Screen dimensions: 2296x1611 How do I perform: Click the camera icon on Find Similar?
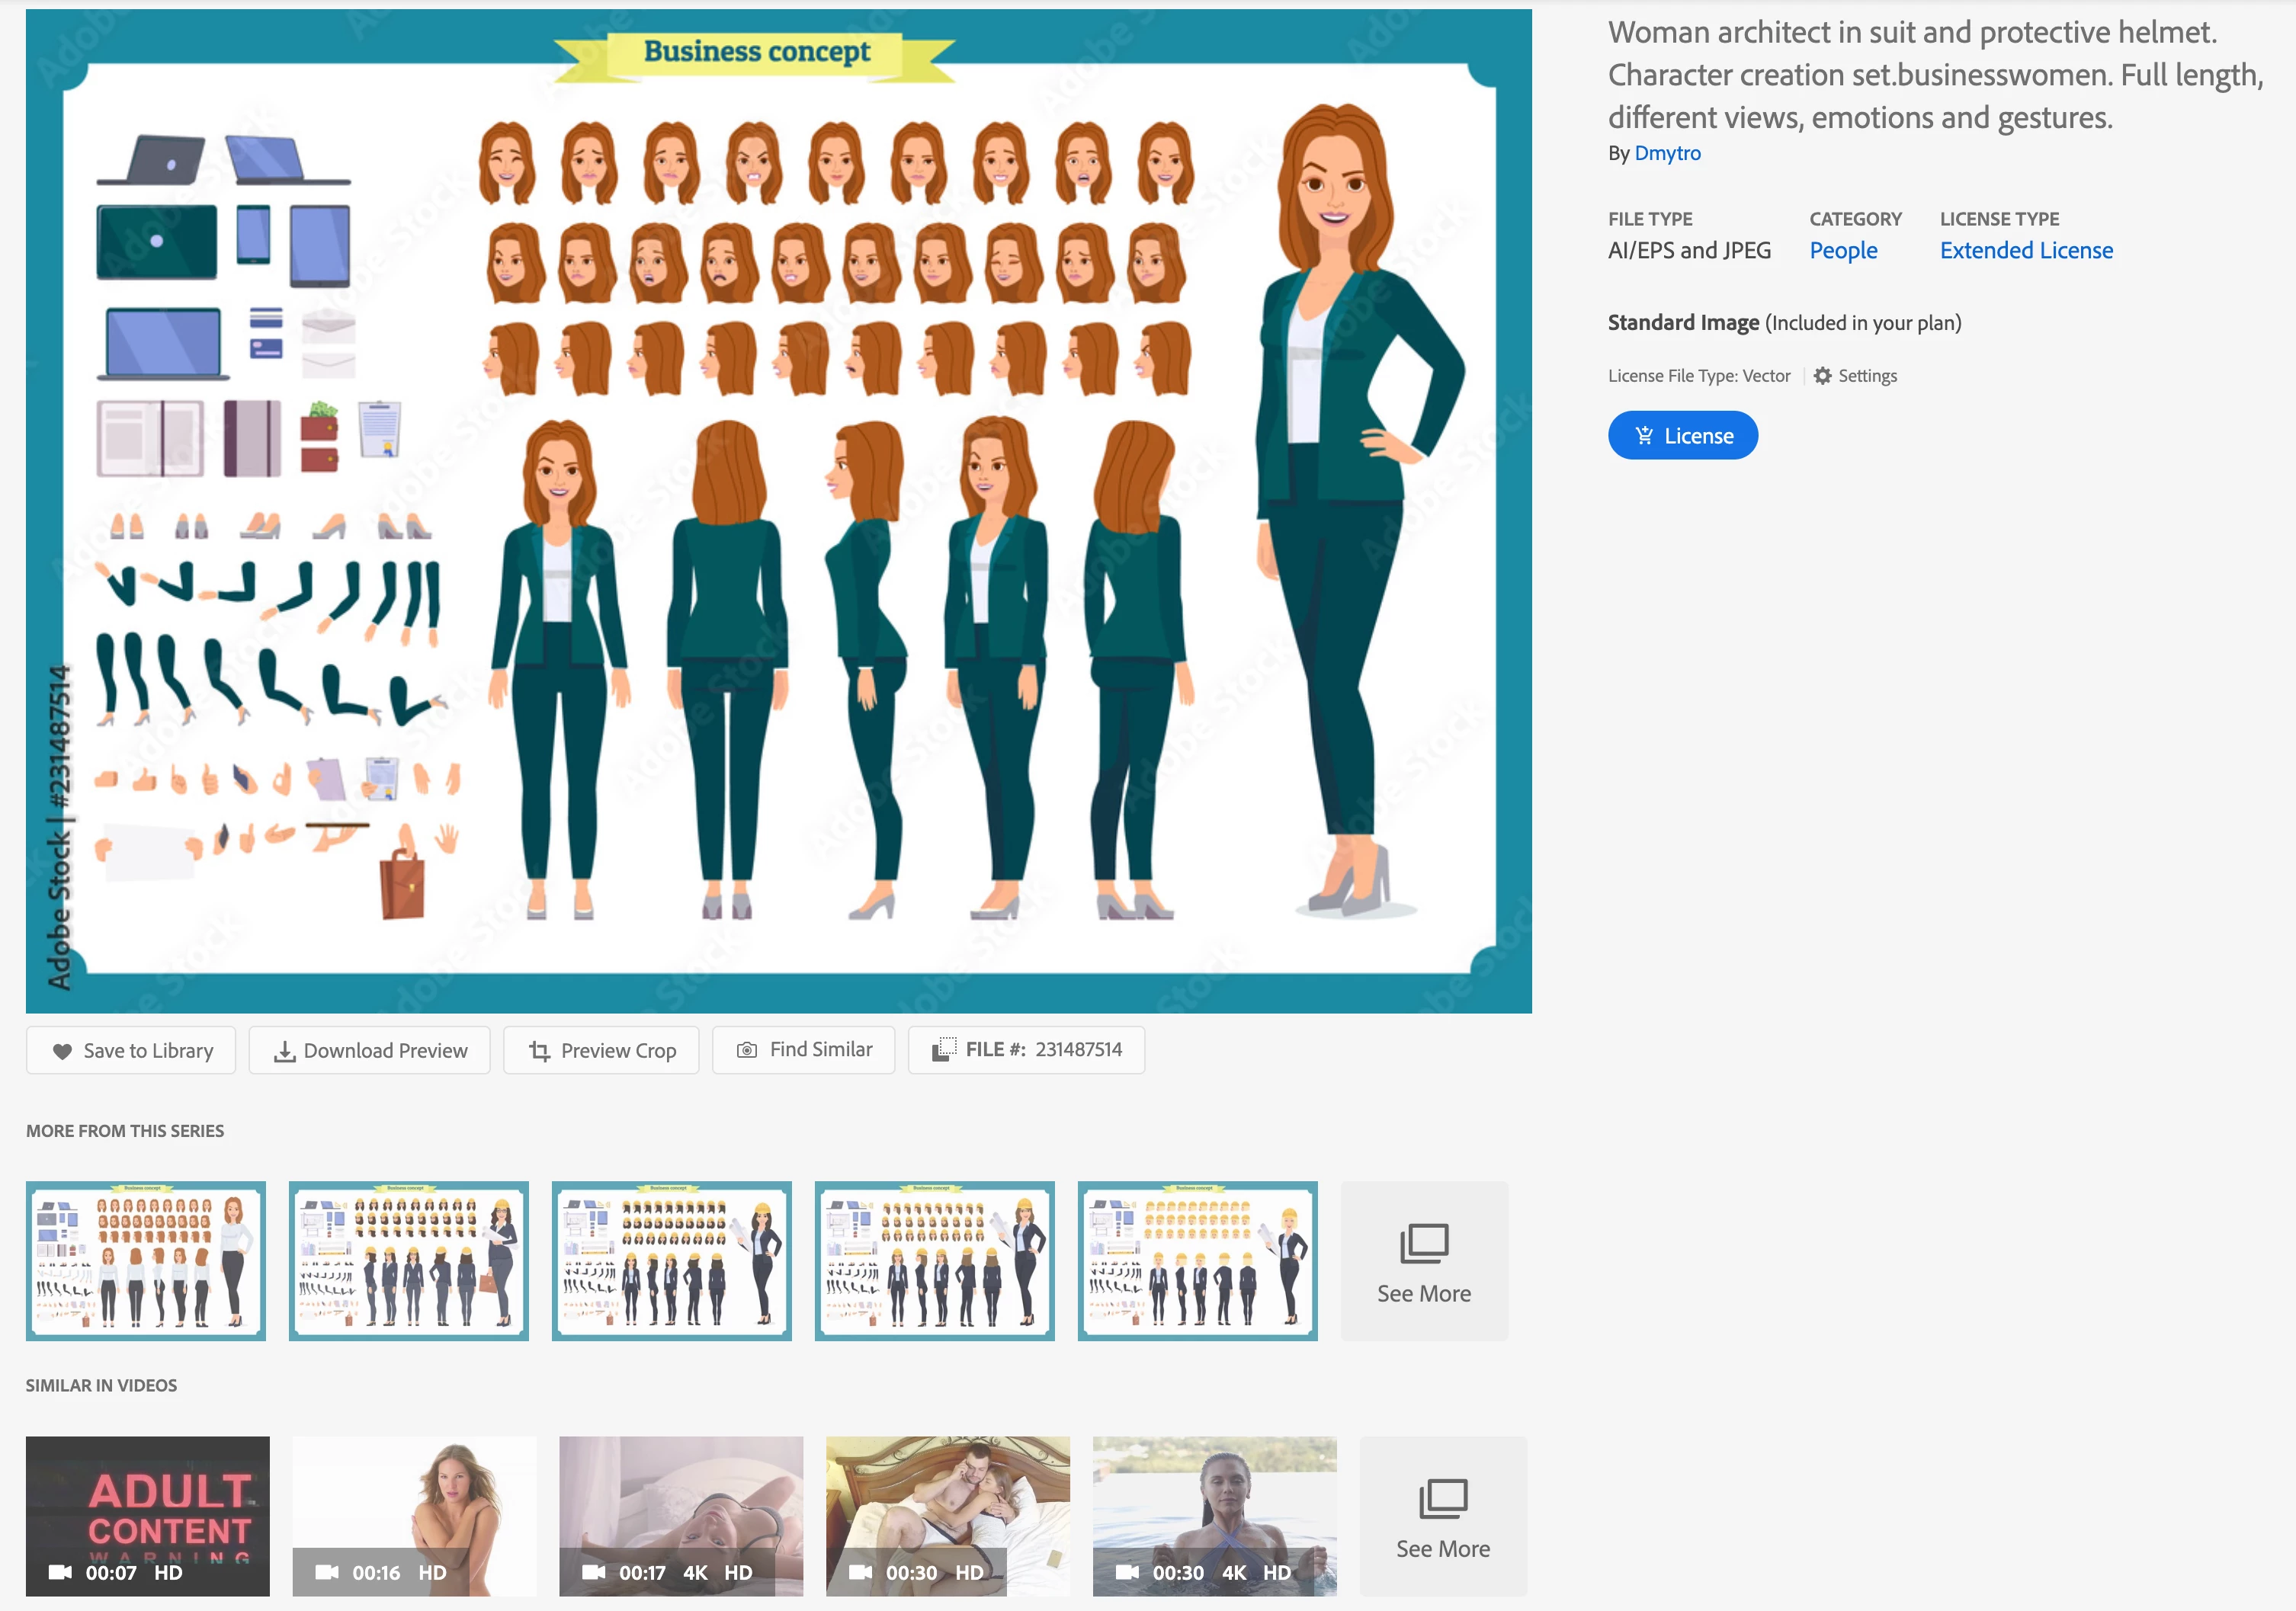pyautogui.click(x=747, y=1050)
